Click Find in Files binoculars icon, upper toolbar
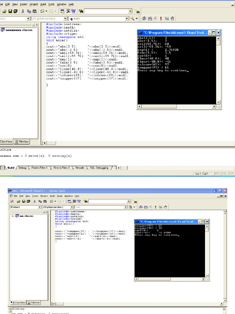235x314 pixels. pyautogui.click(x=81, y=11)
